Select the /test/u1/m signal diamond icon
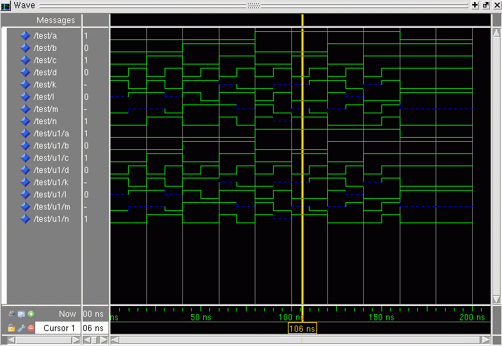Viewport: 502px width, 346px height. [x=25, y=206]
